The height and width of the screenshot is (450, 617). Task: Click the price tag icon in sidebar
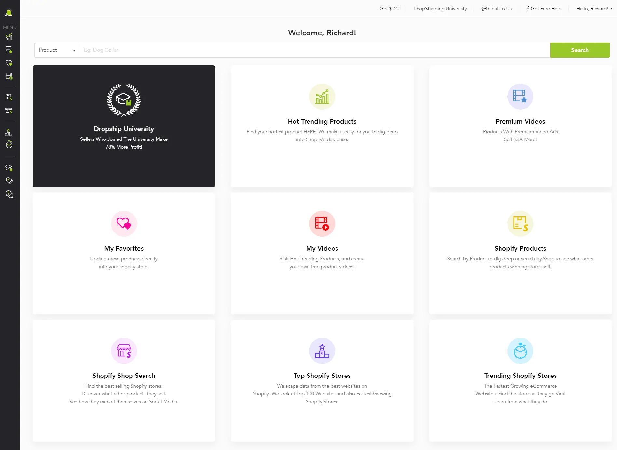9,180
